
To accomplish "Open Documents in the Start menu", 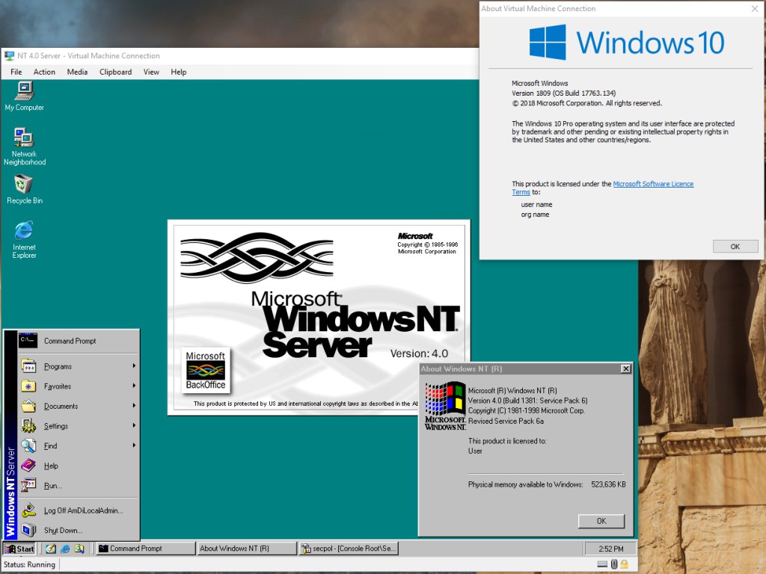I will 78,406.
